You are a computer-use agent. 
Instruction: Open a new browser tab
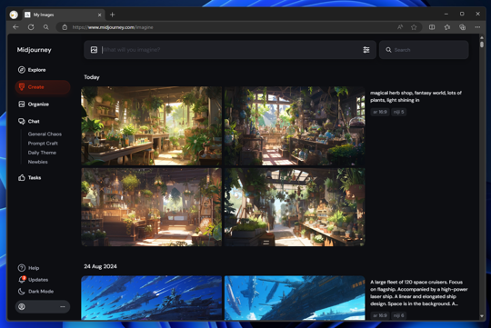pos(113,15)
